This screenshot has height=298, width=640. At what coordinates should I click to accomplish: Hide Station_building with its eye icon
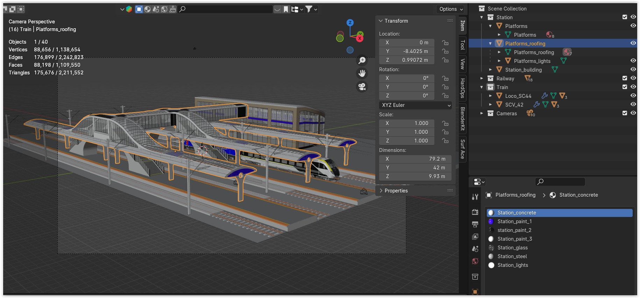click(633, 70)
